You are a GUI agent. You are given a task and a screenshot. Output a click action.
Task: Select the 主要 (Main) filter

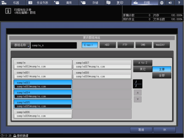click(162, 69)
